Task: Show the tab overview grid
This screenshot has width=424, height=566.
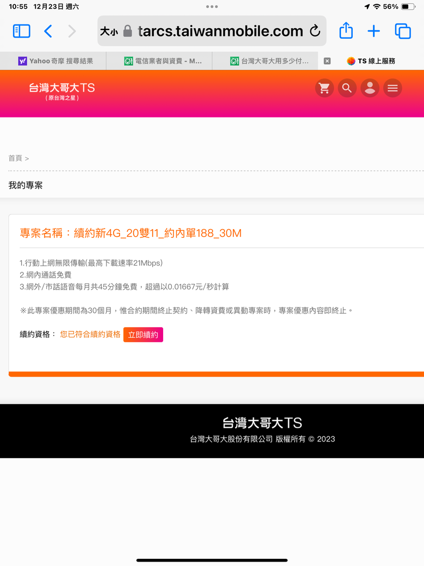Action: (403, 31)
